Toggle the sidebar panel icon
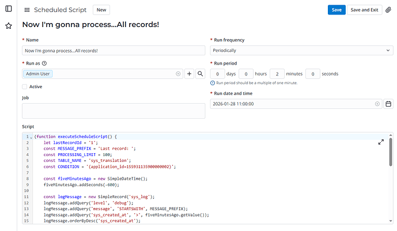397x231 pixels. 9,10
